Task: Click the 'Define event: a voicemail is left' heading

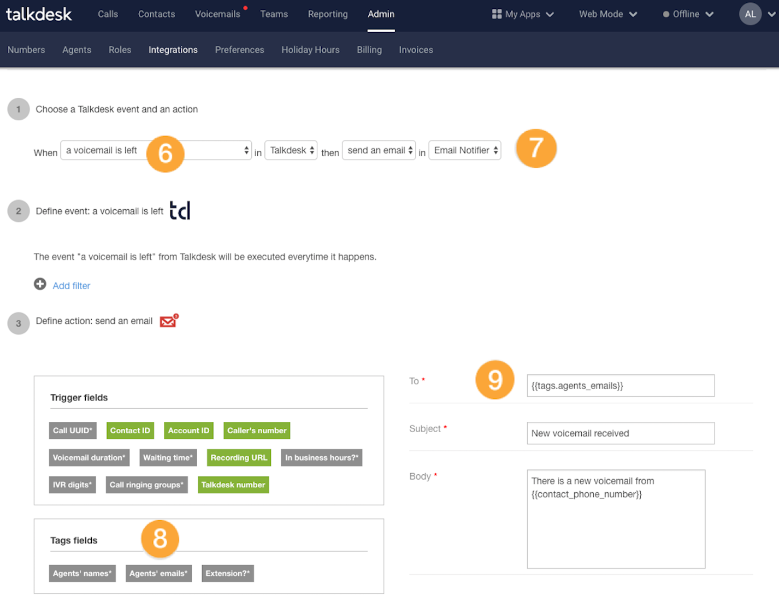Action: tap(99, 211)
